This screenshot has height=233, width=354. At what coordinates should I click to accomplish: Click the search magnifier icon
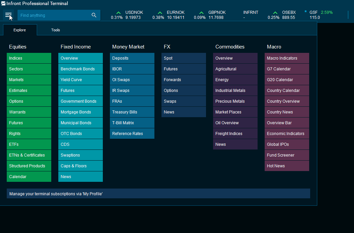[x=94, y=15]
